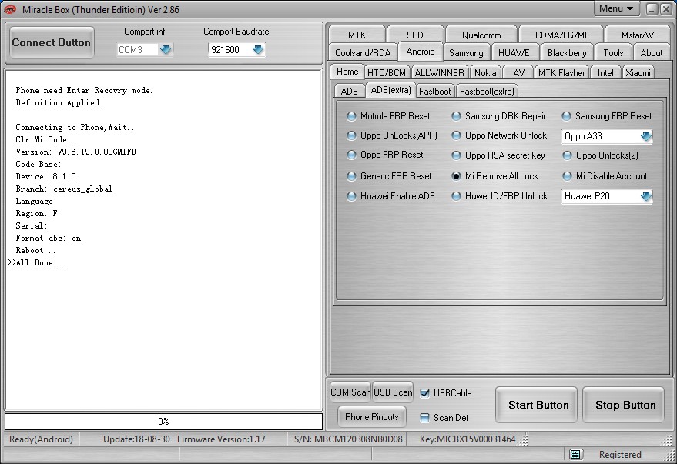This screenshot has height=464, width=677.
Task: Switch to Coolsand/RDA tab
Action: coord(363,52)
